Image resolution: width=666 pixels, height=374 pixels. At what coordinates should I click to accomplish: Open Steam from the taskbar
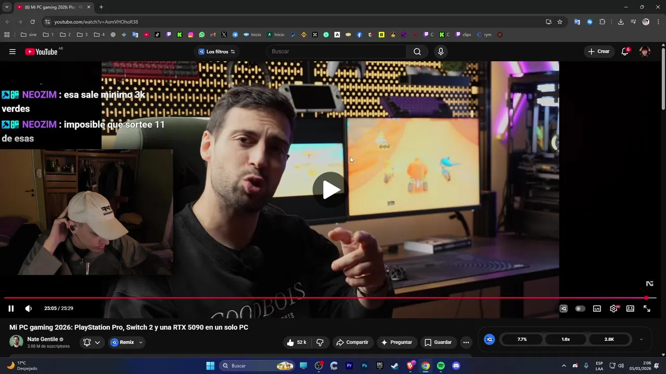coord(395,366)
